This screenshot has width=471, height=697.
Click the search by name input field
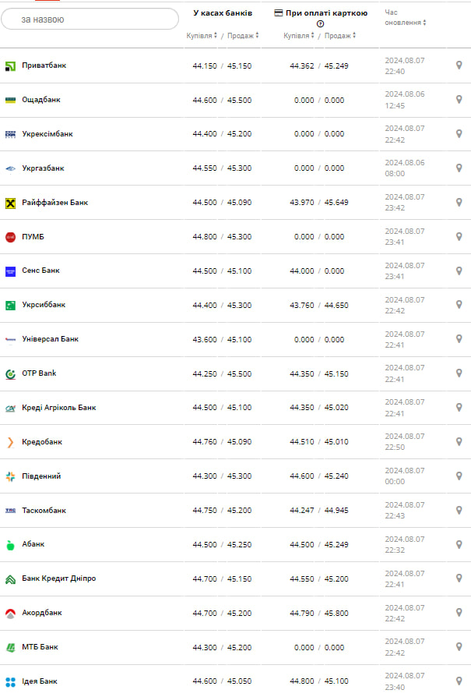[x=90, y=19]
